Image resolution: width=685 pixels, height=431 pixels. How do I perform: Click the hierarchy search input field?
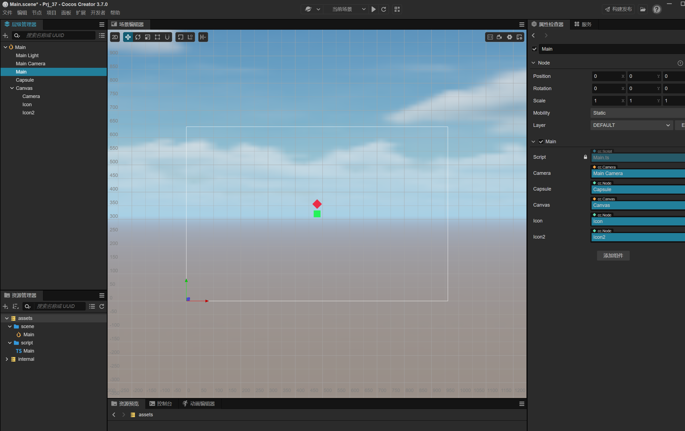[59, 35]
